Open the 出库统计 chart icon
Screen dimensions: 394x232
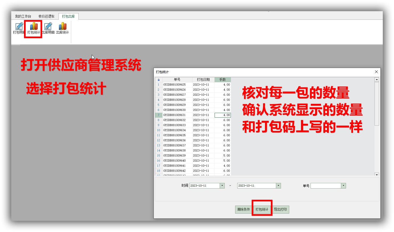pyautogui.click(x=62, y=28)
